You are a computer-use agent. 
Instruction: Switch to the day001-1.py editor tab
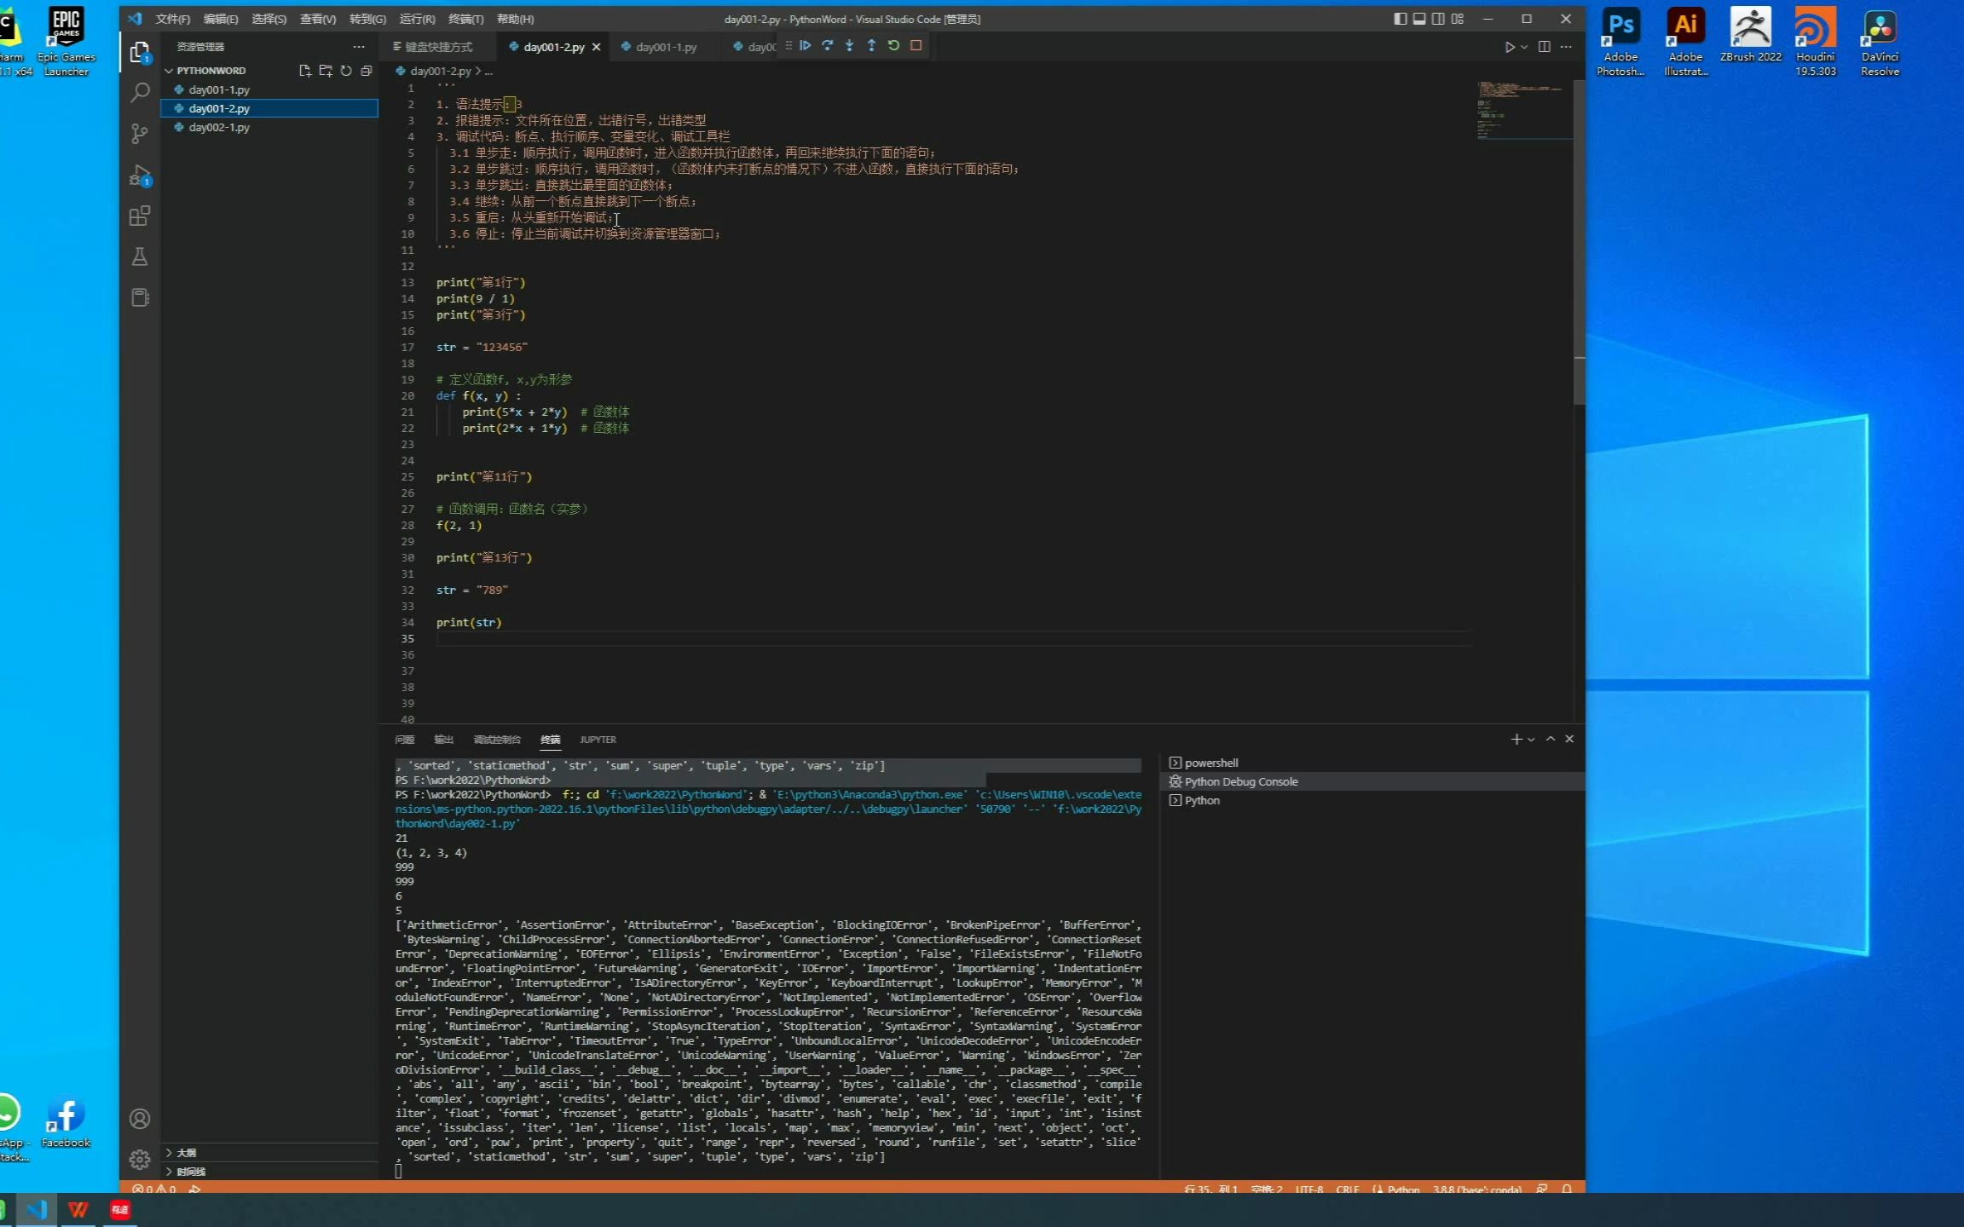click(x=666, y=47)
